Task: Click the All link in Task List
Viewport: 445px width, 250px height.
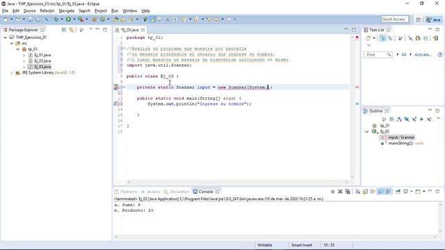Action: [403, 54]
